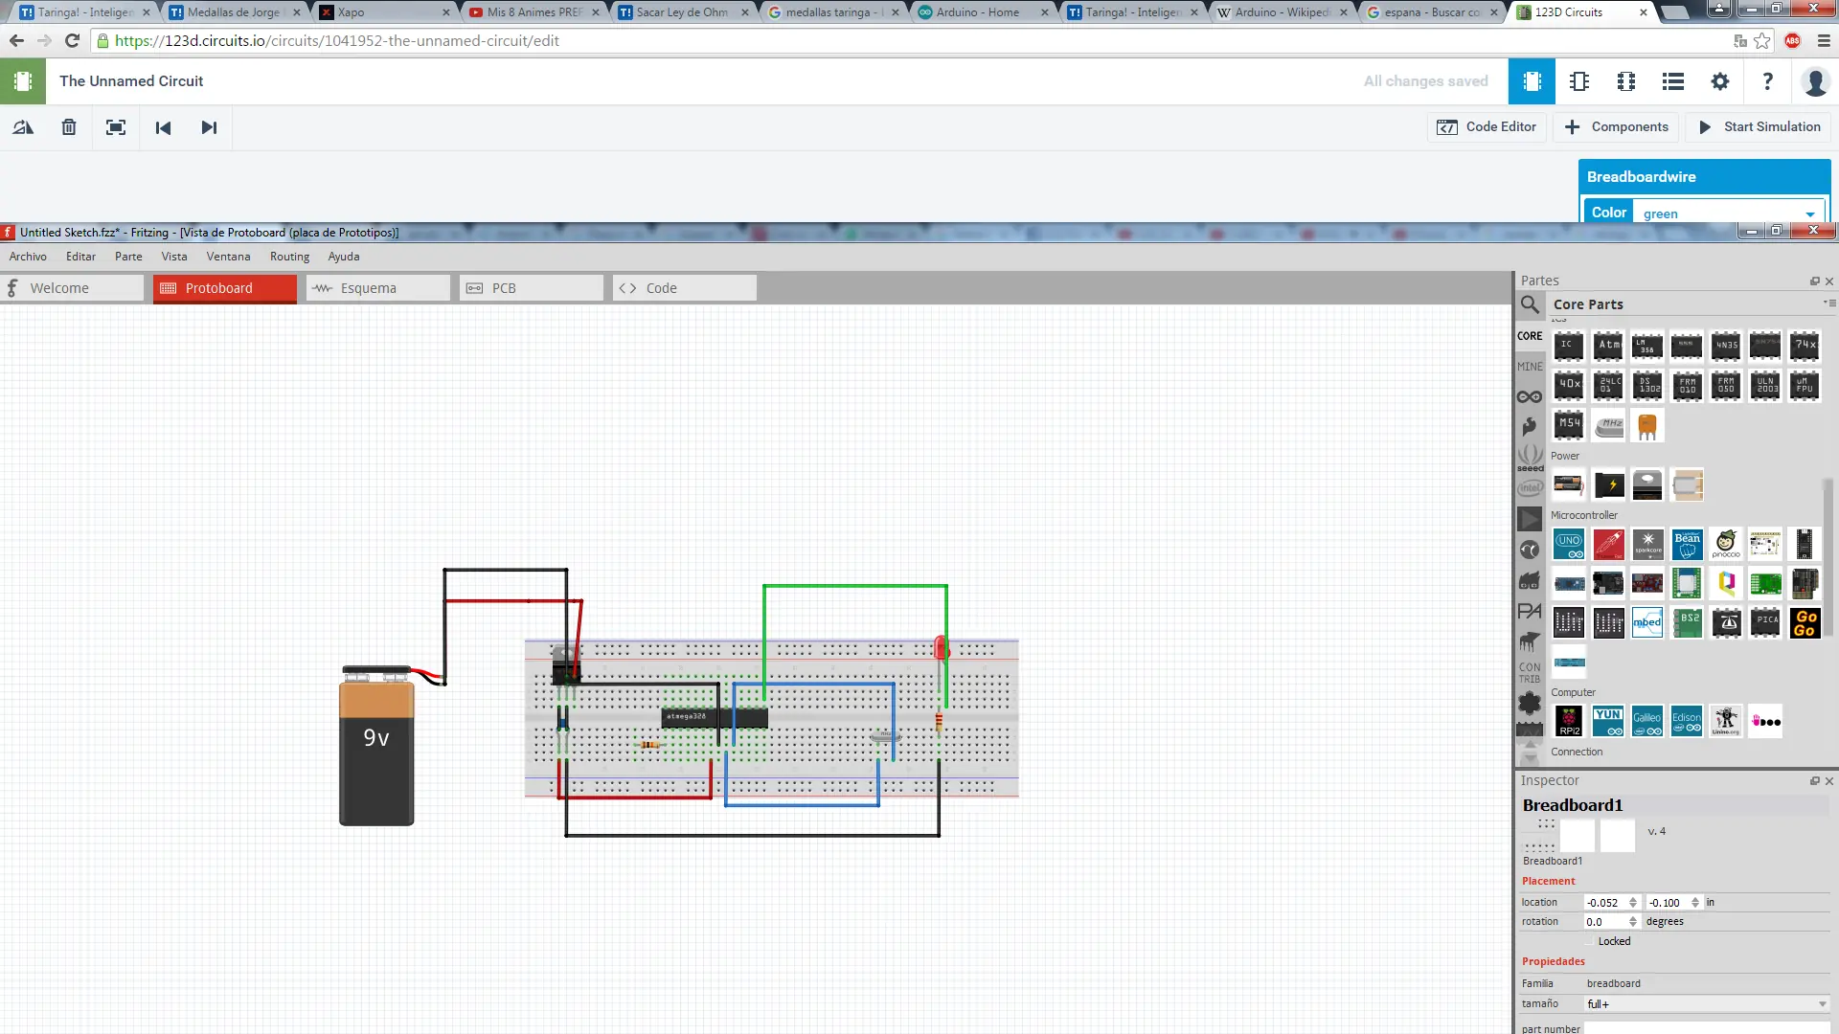1839x1034 pixels.
Task: Open the Seeed parts bin
Action: tap(1530, 458)
